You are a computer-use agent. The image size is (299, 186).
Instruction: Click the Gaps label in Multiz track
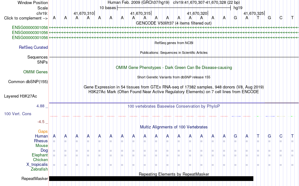(x=43, y=131)
